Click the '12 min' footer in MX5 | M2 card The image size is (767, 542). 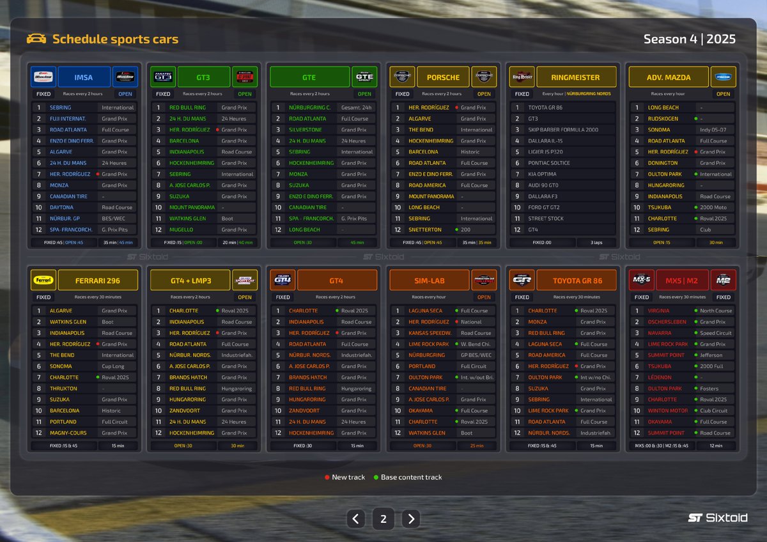(x=715, y=445)
